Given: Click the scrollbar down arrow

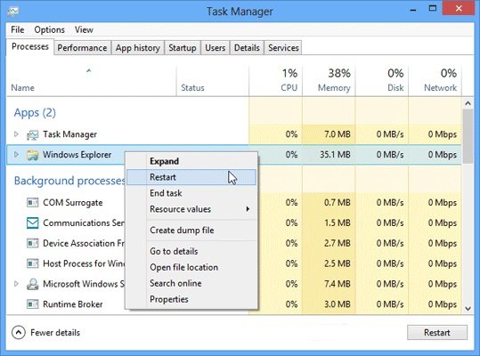Looking at the screenshot, I should [x=468, y=309].
